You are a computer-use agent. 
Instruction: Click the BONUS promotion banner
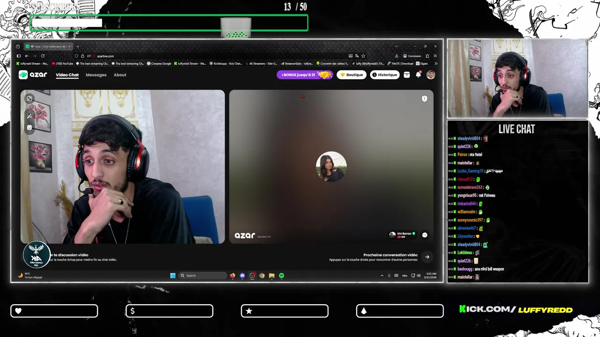pyautogui.click(x=305, y=75)
